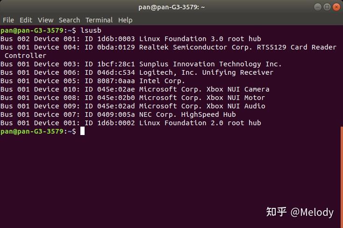Click the Xbox NUI Audio entry

[202, 106]
